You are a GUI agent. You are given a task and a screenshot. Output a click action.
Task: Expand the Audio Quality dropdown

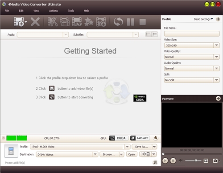[x=216, y=68]
